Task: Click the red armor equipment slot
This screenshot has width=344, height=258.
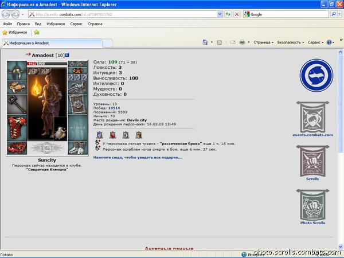Action: click(17, 128)
